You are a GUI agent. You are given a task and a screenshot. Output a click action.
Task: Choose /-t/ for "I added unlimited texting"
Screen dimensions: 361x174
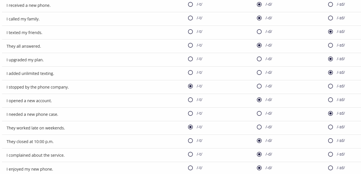(190, 72)
